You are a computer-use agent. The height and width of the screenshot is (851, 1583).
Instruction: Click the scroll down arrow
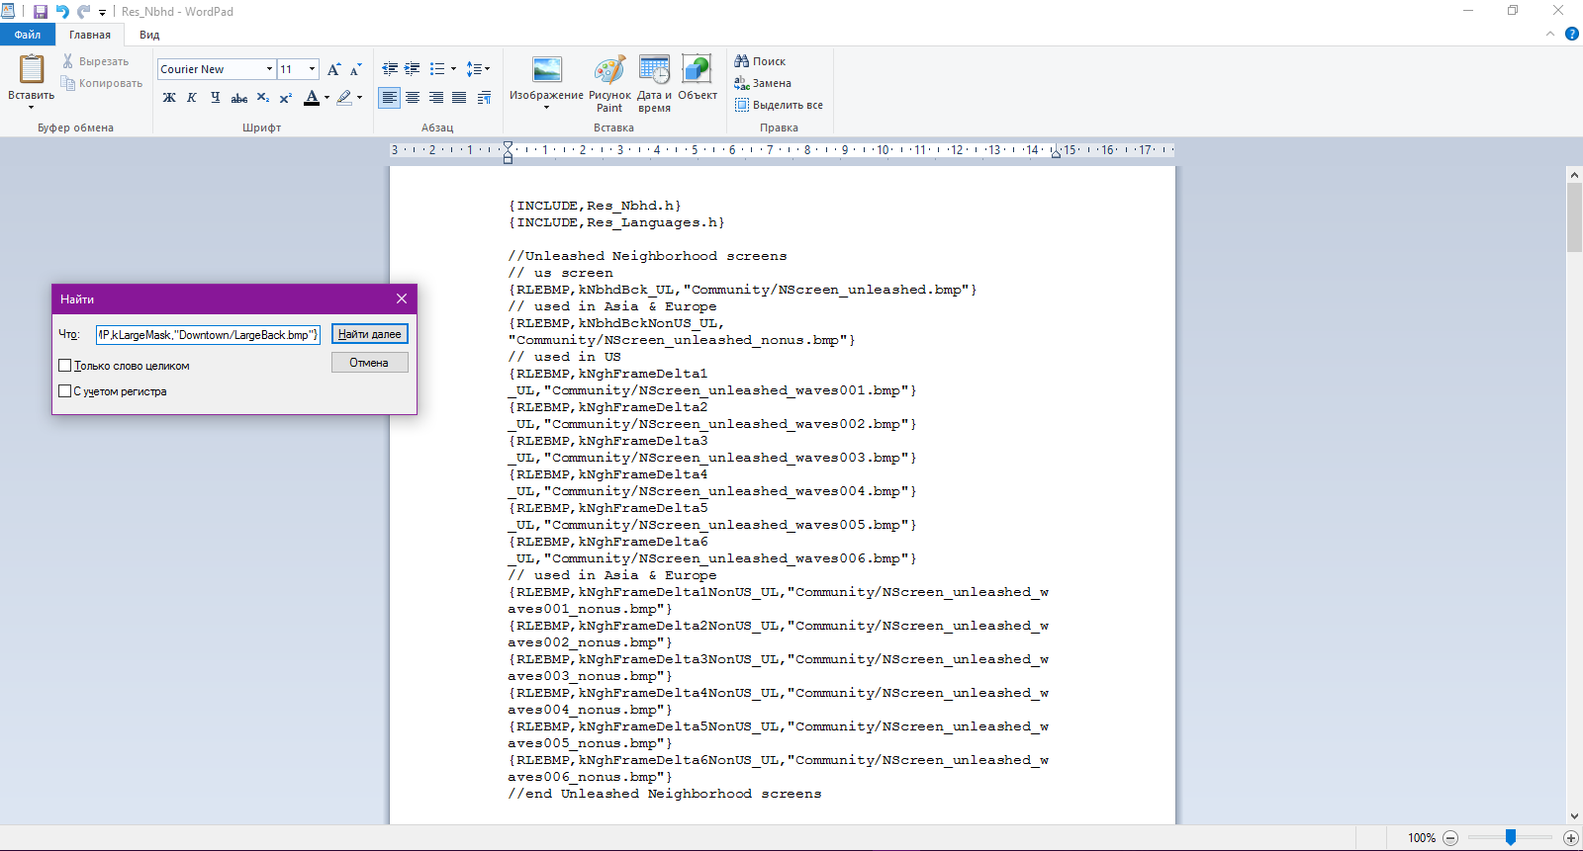click(x=1574, y=816)
